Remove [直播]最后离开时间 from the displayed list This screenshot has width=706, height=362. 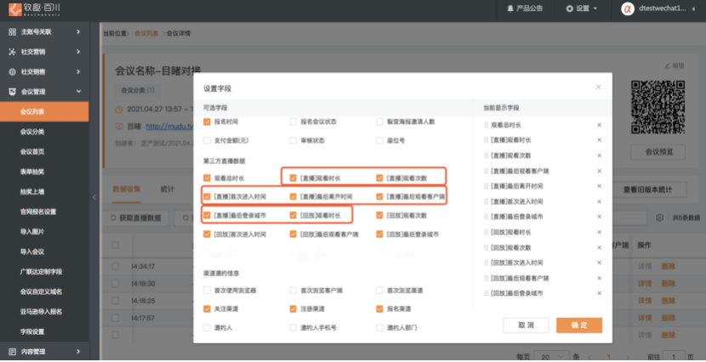pyautogui.click(x=600, y=186)
